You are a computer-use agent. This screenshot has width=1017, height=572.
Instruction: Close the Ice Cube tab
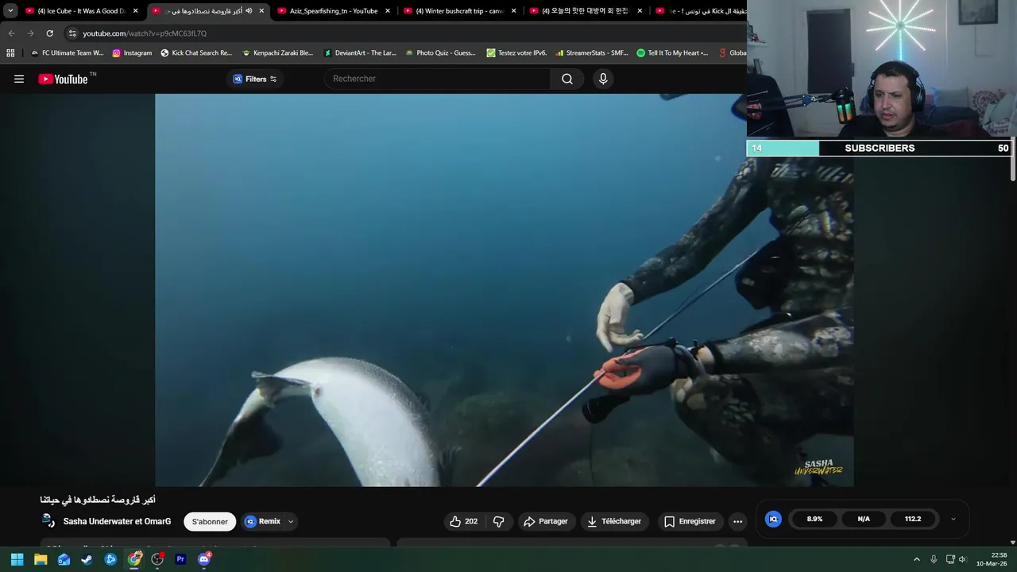click(x=136, y=11)
